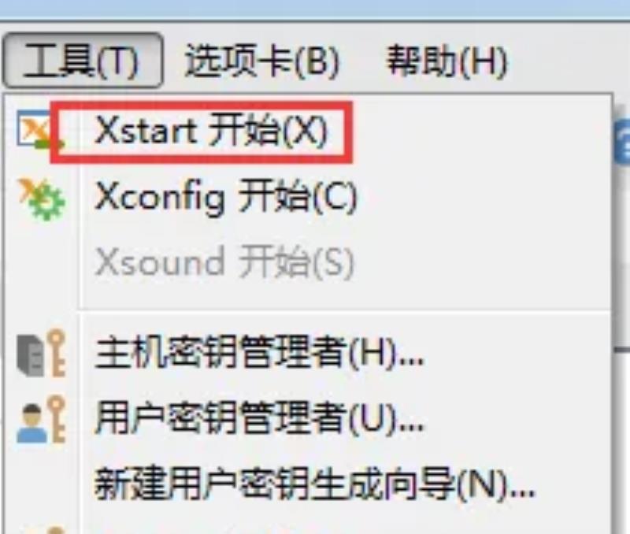Screen dimensions: 630x534
Task: Click empty menu bar space after 帮助(H)
Action: pos(566,61)
